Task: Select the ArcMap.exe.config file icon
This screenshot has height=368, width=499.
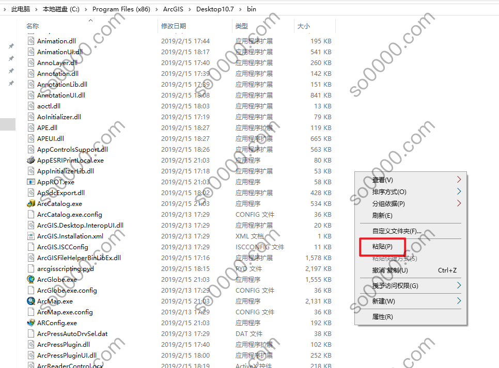Action: point(31,312)
